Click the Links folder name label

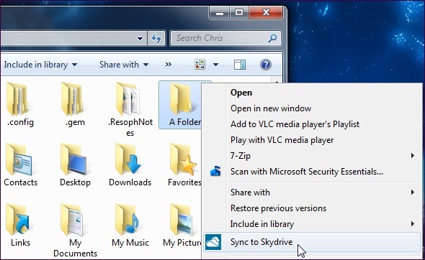coord(20,243)
